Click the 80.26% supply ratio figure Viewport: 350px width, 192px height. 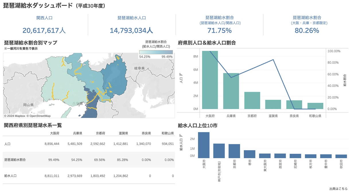[307, 30]
